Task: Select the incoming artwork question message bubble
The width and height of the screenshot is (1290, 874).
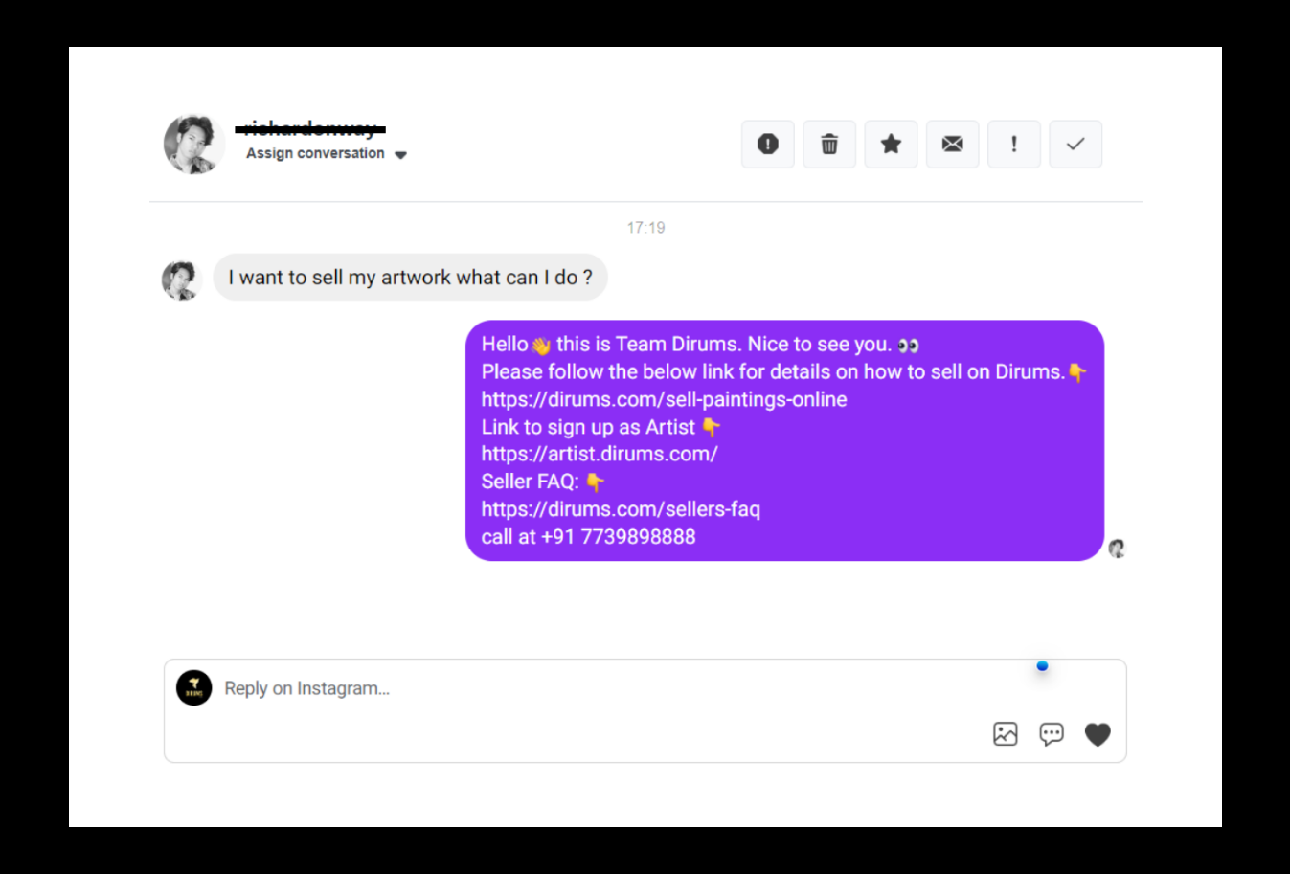Action: (x=411, y=278)
